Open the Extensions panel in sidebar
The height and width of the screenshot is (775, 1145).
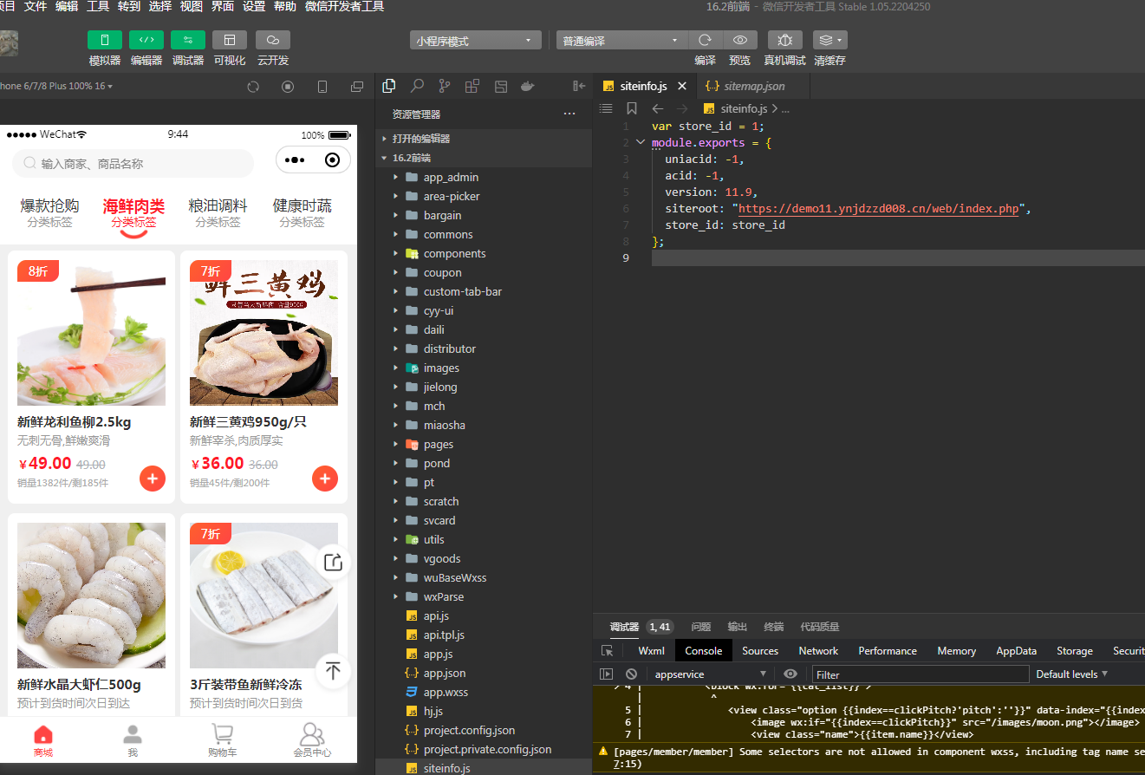click(x=472, y=86)
